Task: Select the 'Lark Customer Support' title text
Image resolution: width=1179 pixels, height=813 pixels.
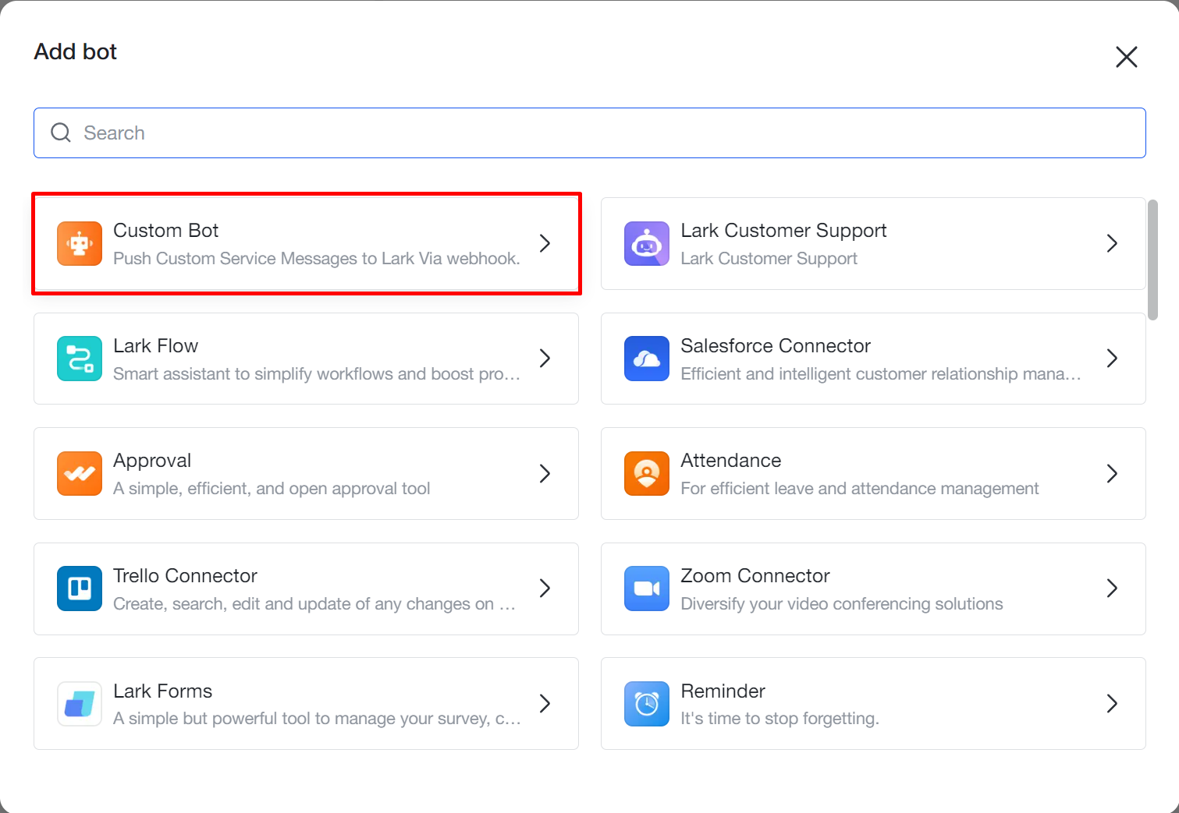Action: tap(783, 231)
